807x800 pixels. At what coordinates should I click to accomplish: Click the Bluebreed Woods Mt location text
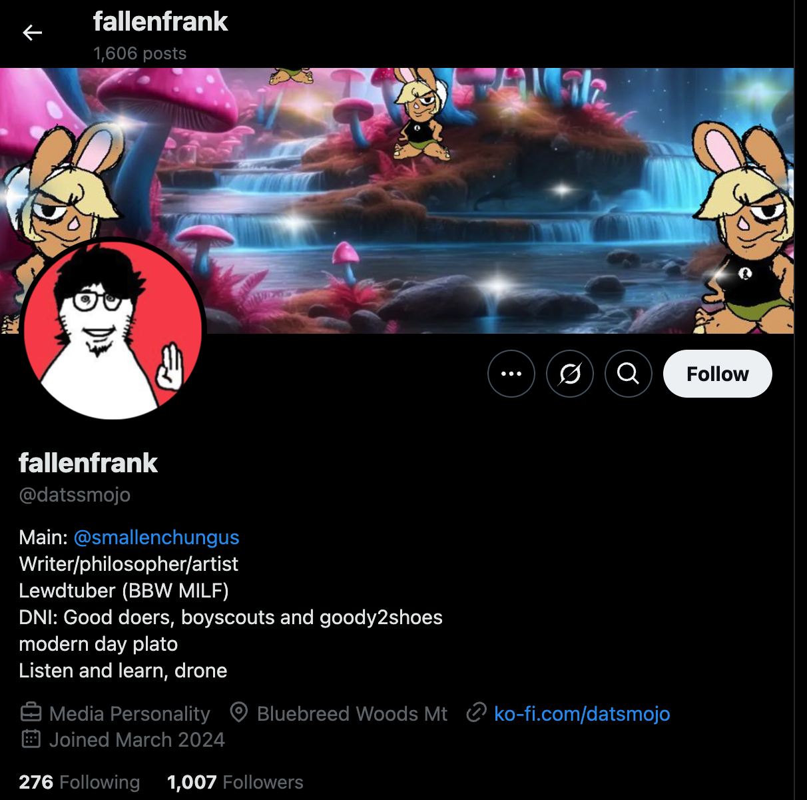tap(352, 713)
